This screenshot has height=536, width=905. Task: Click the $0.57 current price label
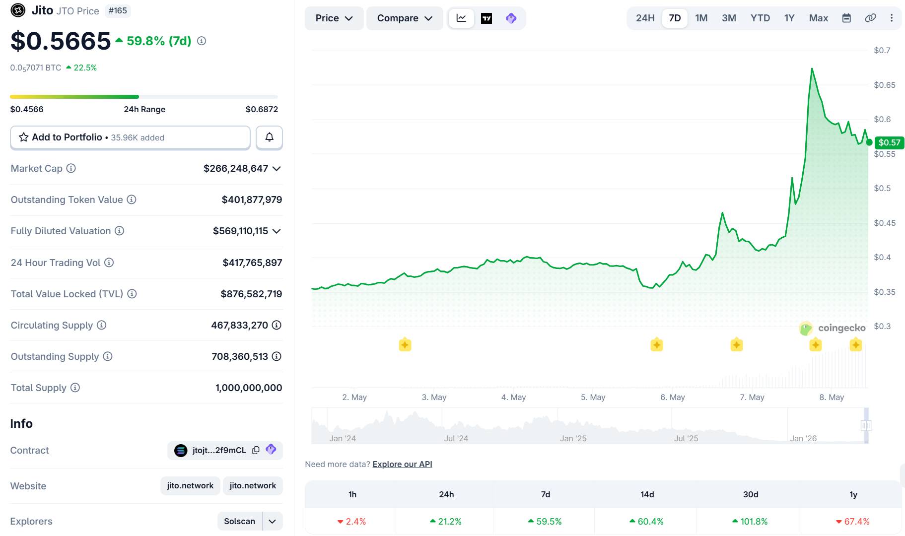889,142
